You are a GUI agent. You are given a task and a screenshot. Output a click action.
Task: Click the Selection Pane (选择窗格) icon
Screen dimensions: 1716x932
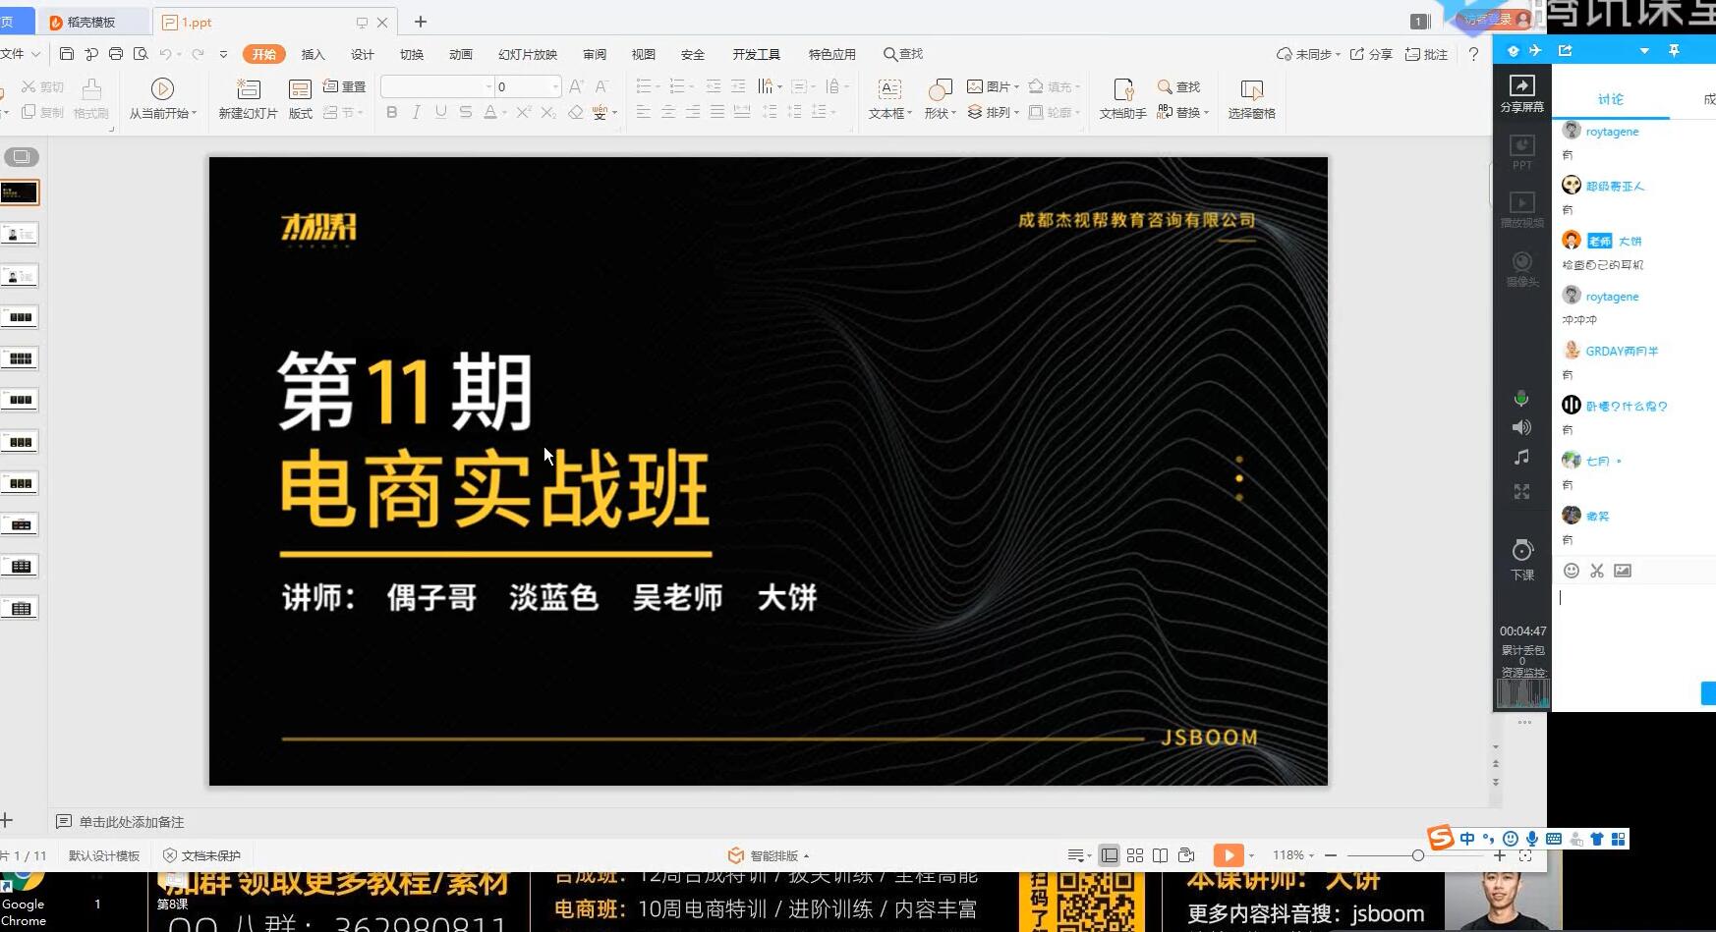coord(1251,99)
